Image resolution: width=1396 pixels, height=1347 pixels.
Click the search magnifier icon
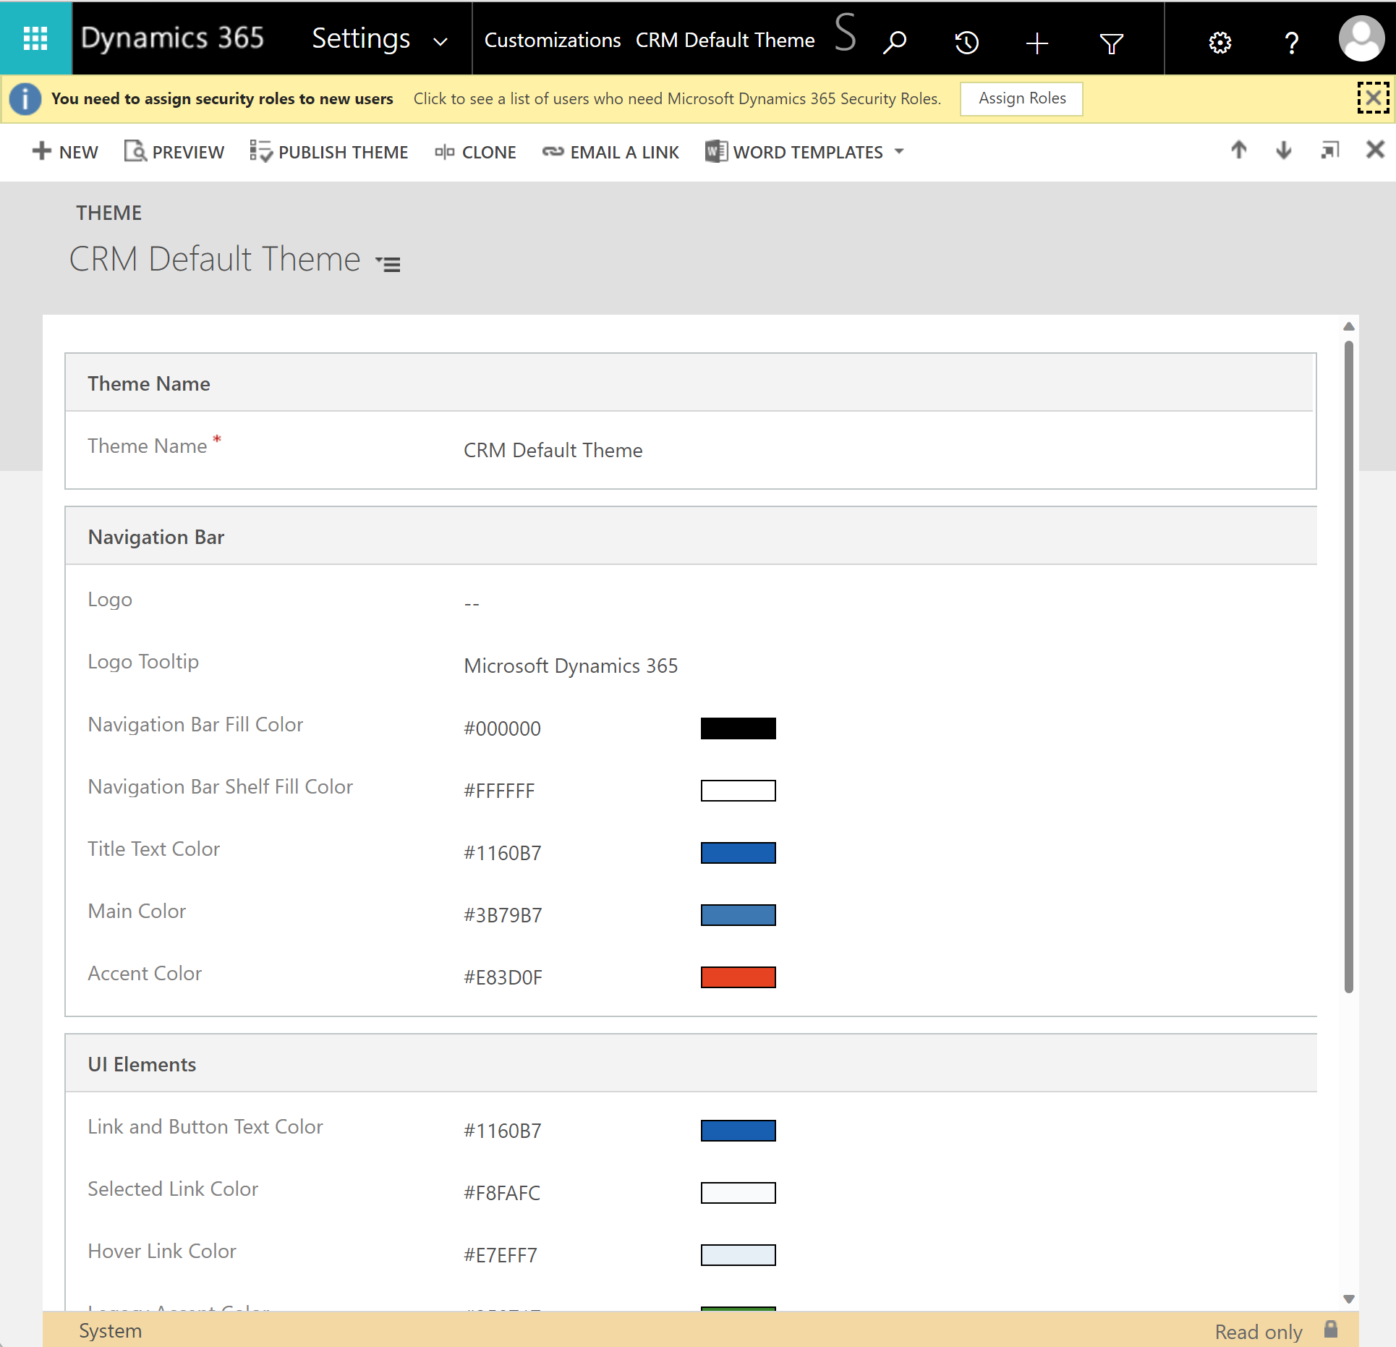(x=895, y=42)
